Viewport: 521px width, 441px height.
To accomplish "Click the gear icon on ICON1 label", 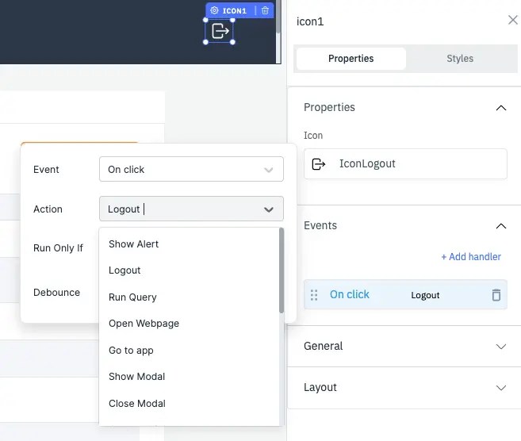I will (x=214, y=11).
